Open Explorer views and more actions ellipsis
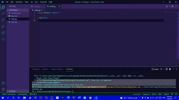 tap(26, 6)
